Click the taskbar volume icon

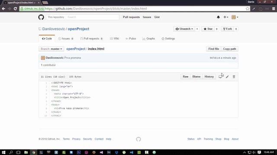pos(254,152)
